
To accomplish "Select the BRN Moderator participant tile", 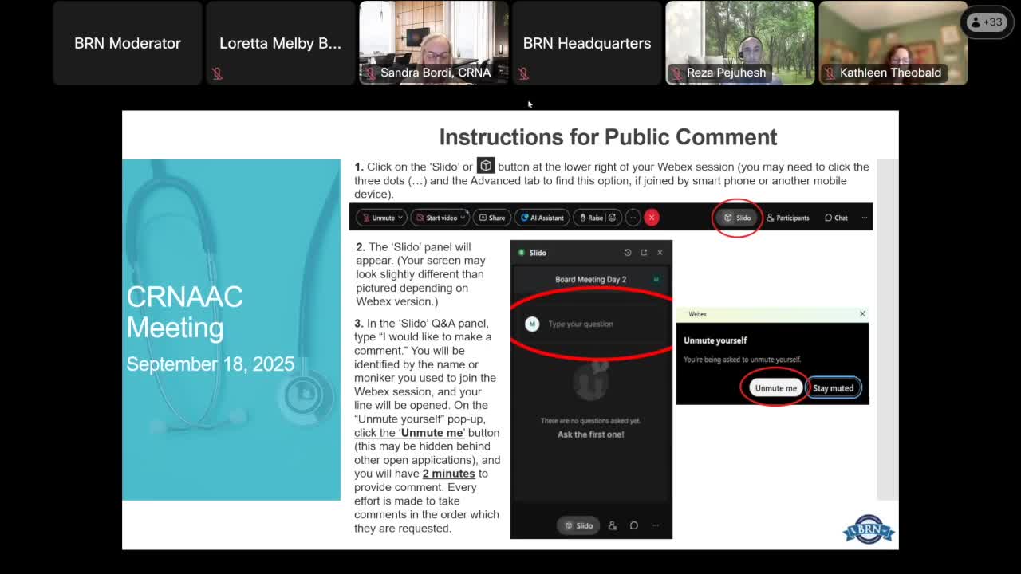I will (128, 43).
